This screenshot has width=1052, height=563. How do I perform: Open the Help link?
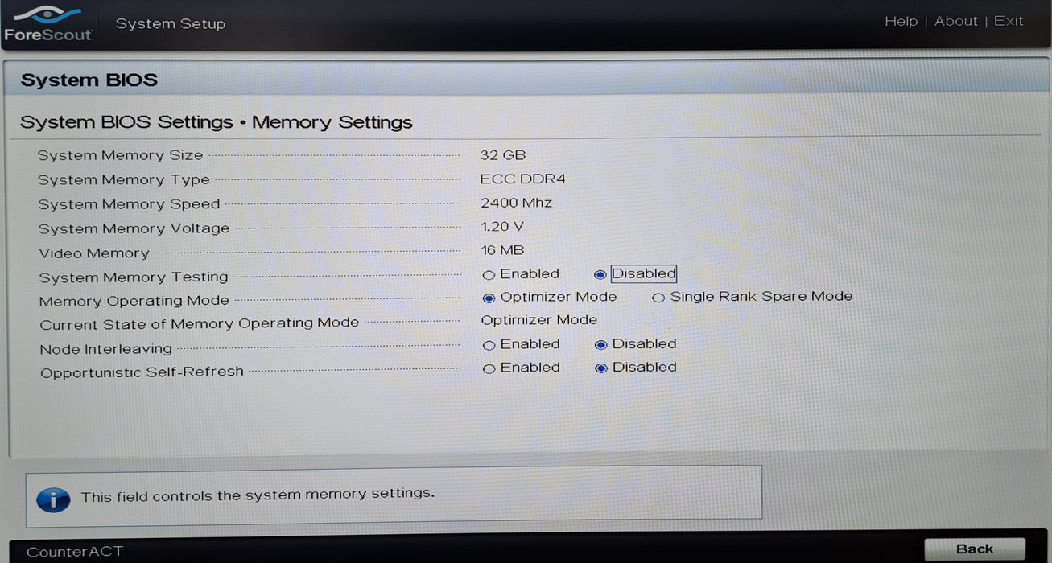click(x=901, y=22)
